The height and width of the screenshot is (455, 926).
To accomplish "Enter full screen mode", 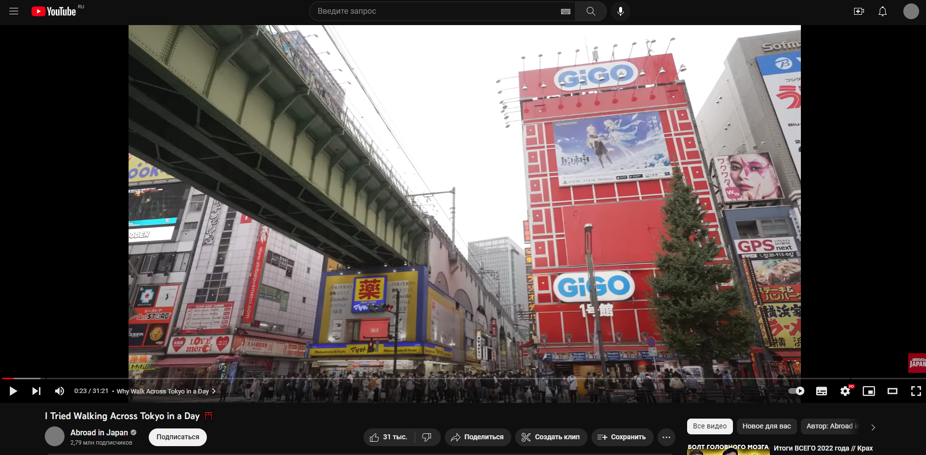I will 916,391.
